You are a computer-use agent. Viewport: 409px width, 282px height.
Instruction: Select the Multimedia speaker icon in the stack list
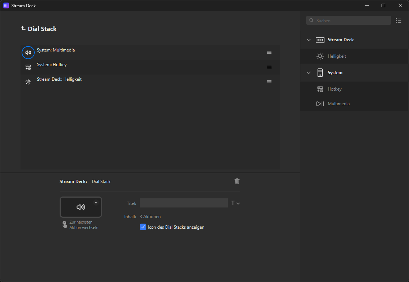(x=28, y=53)
